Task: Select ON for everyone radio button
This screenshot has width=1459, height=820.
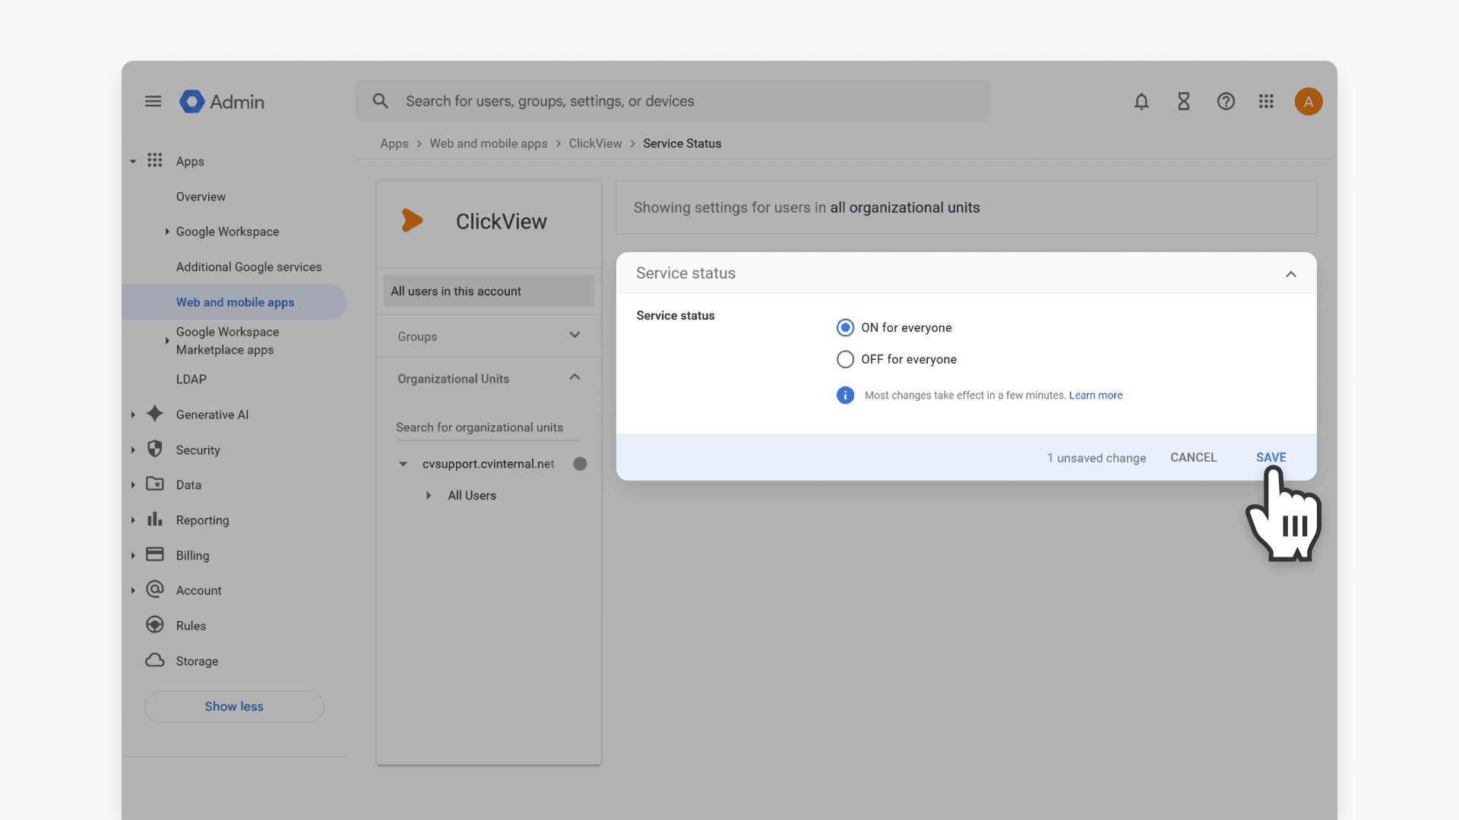Action: pos(845,327)
